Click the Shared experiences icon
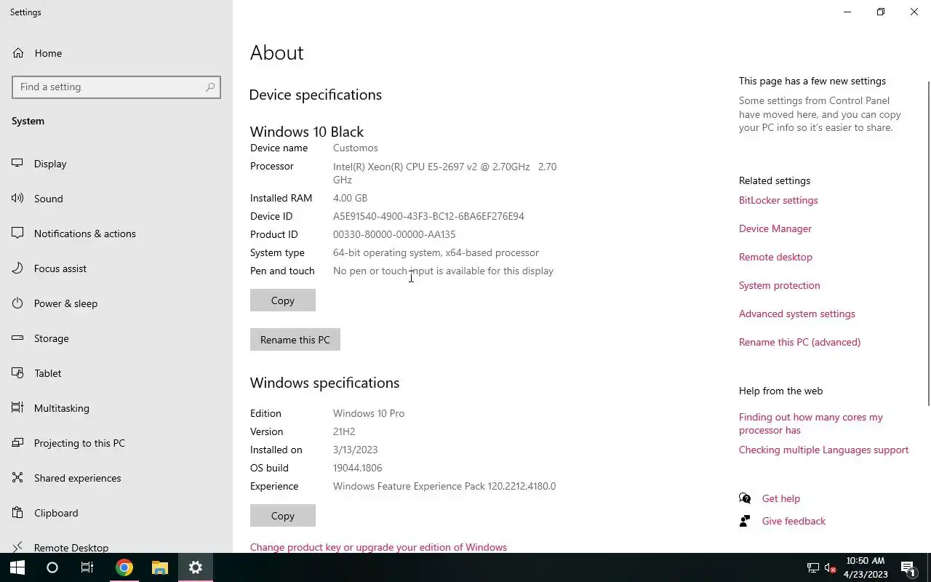This screenshot has height=582, width=931. [x=17, y=478]
